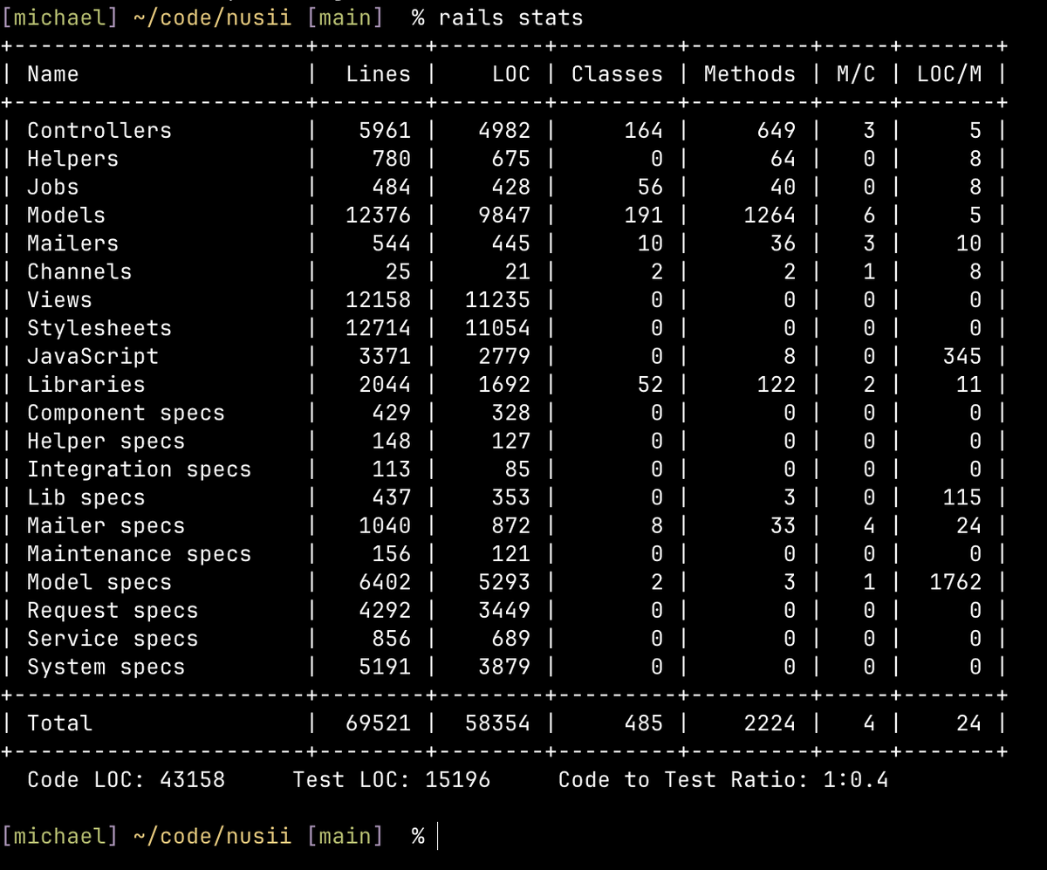Viewport: 1047px width, 870px height.
Task: Select the Mailer specs row name
Action: coord(106,525)
